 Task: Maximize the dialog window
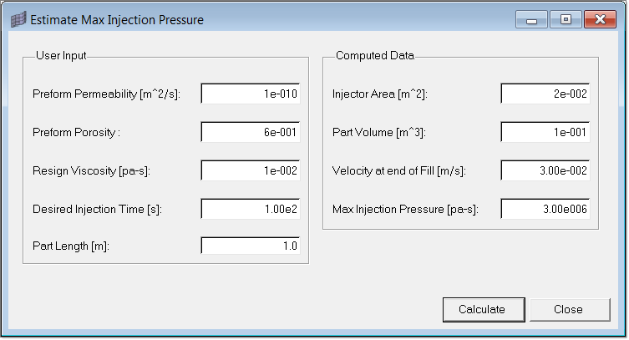coord(566,19)
